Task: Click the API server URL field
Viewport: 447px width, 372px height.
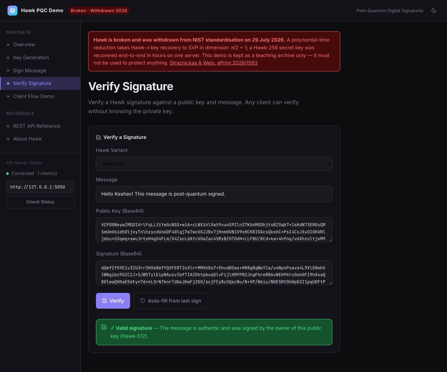Action: [x=40, y=187]
